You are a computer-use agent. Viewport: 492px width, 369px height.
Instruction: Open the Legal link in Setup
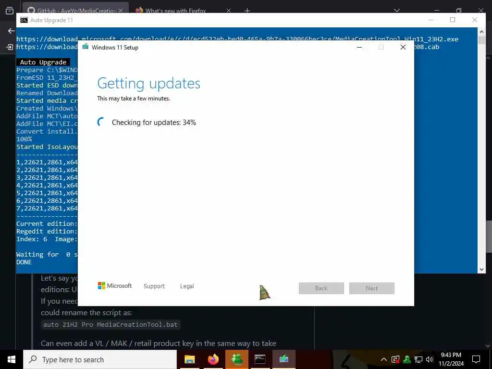pyautogui.click(x=187, y=286)
